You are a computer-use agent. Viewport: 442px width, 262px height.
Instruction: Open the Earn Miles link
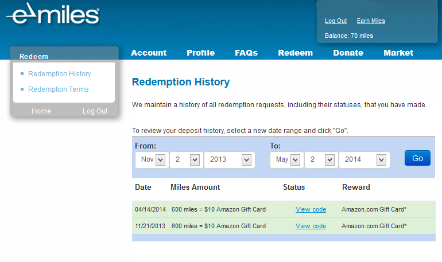click(x=371, y=21)
